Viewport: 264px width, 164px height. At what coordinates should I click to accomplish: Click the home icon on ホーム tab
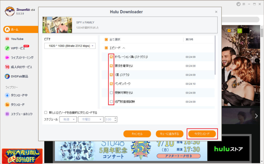(7, 29)
